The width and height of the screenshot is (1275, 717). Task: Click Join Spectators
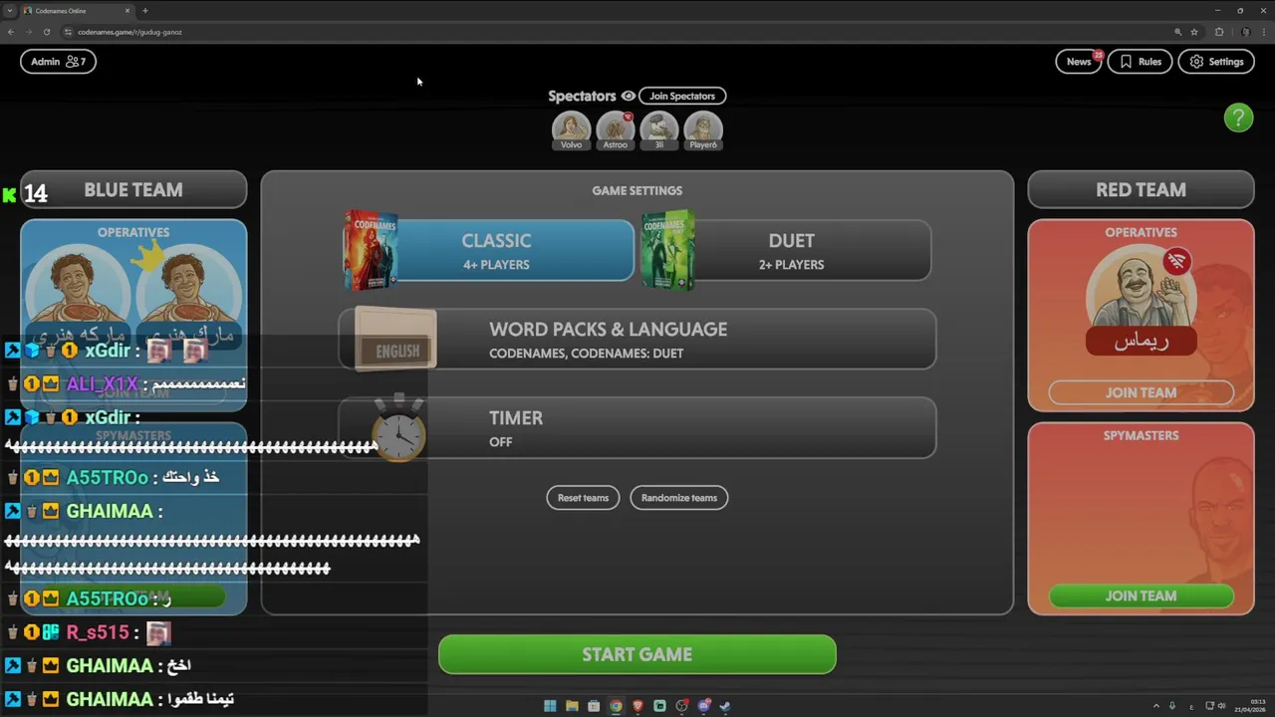[682, 97]
